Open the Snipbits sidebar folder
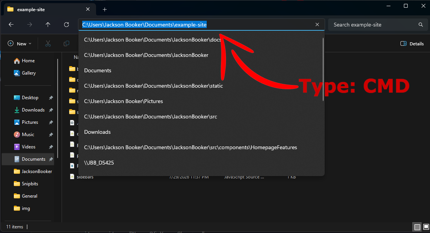The width and height of the screenshot is (430, 233). point(26,184)
